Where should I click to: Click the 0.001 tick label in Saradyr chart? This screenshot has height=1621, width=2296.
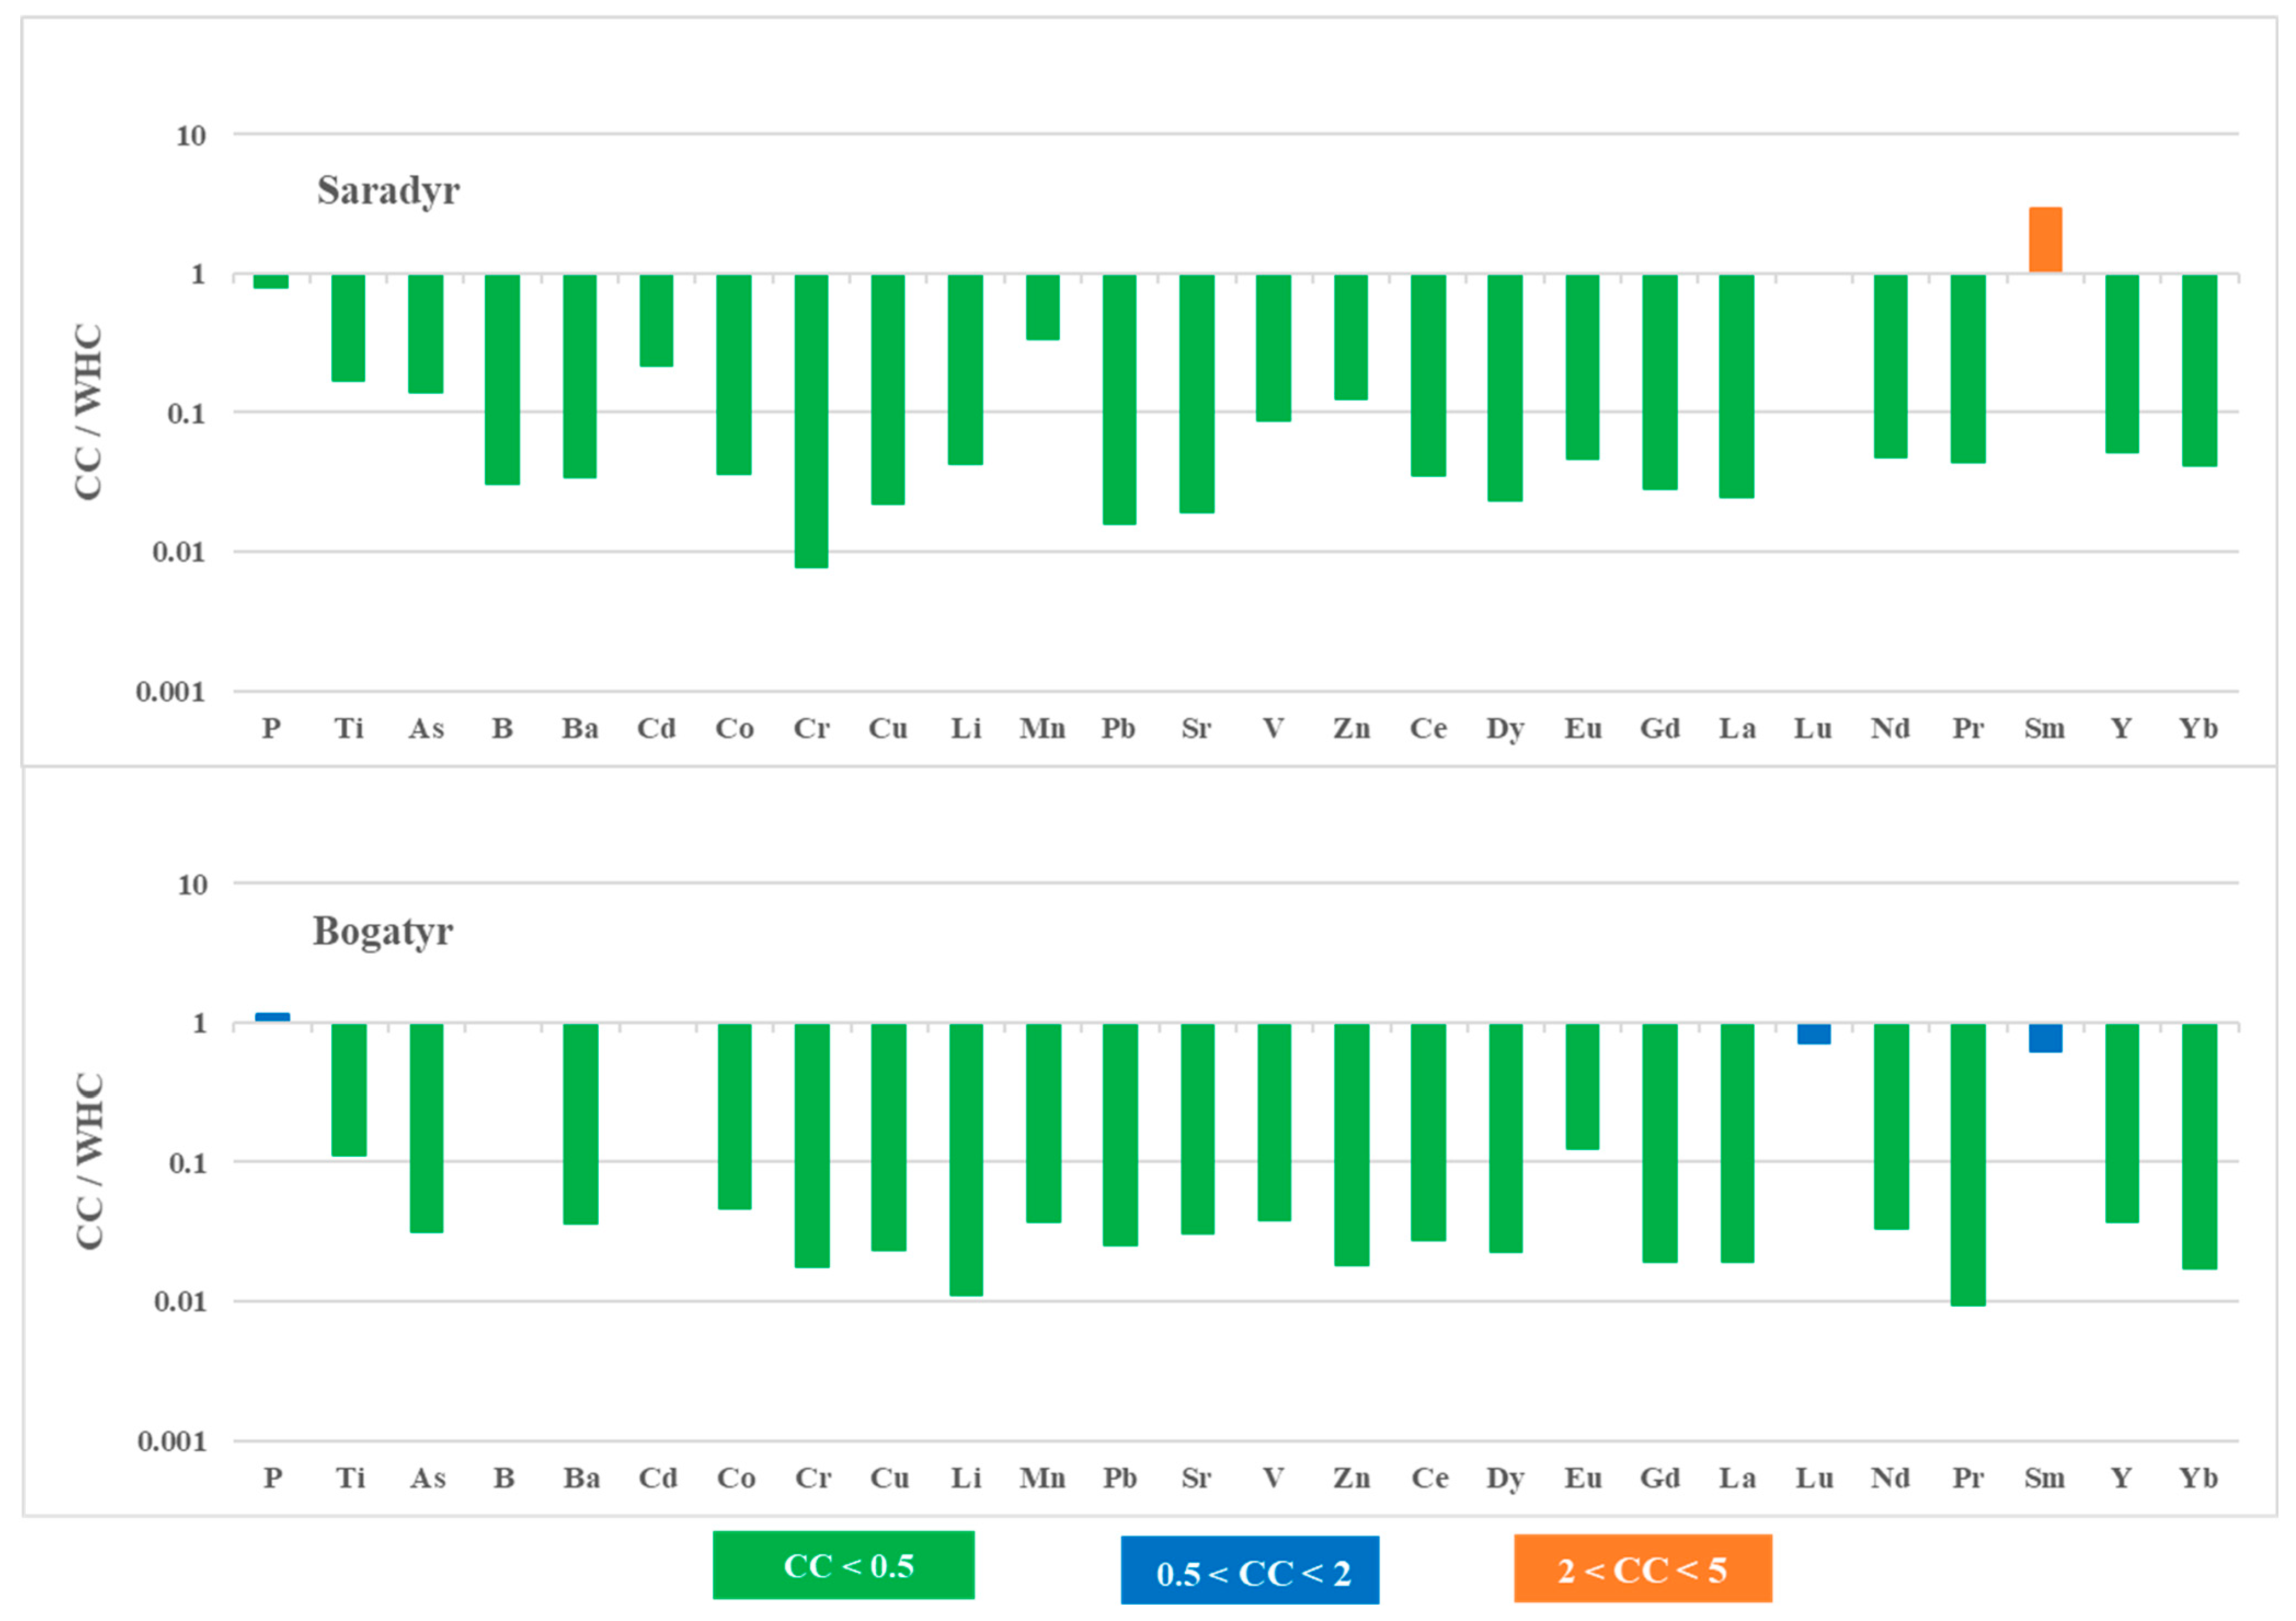point(170,690)
